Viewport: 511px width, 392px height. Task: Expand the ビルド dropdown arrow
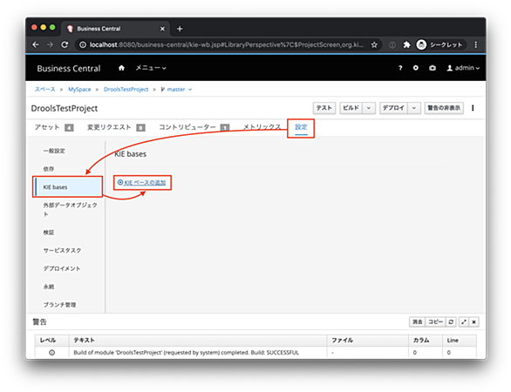pyautogui.click(x=369, y=108)
